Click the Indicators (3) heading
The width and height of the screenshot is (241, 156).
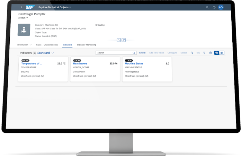click(x=28, y=53)
